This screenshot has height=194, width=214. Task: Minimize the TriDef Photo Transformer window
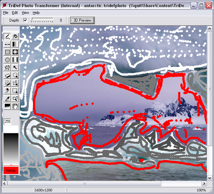tap(194, 5)
